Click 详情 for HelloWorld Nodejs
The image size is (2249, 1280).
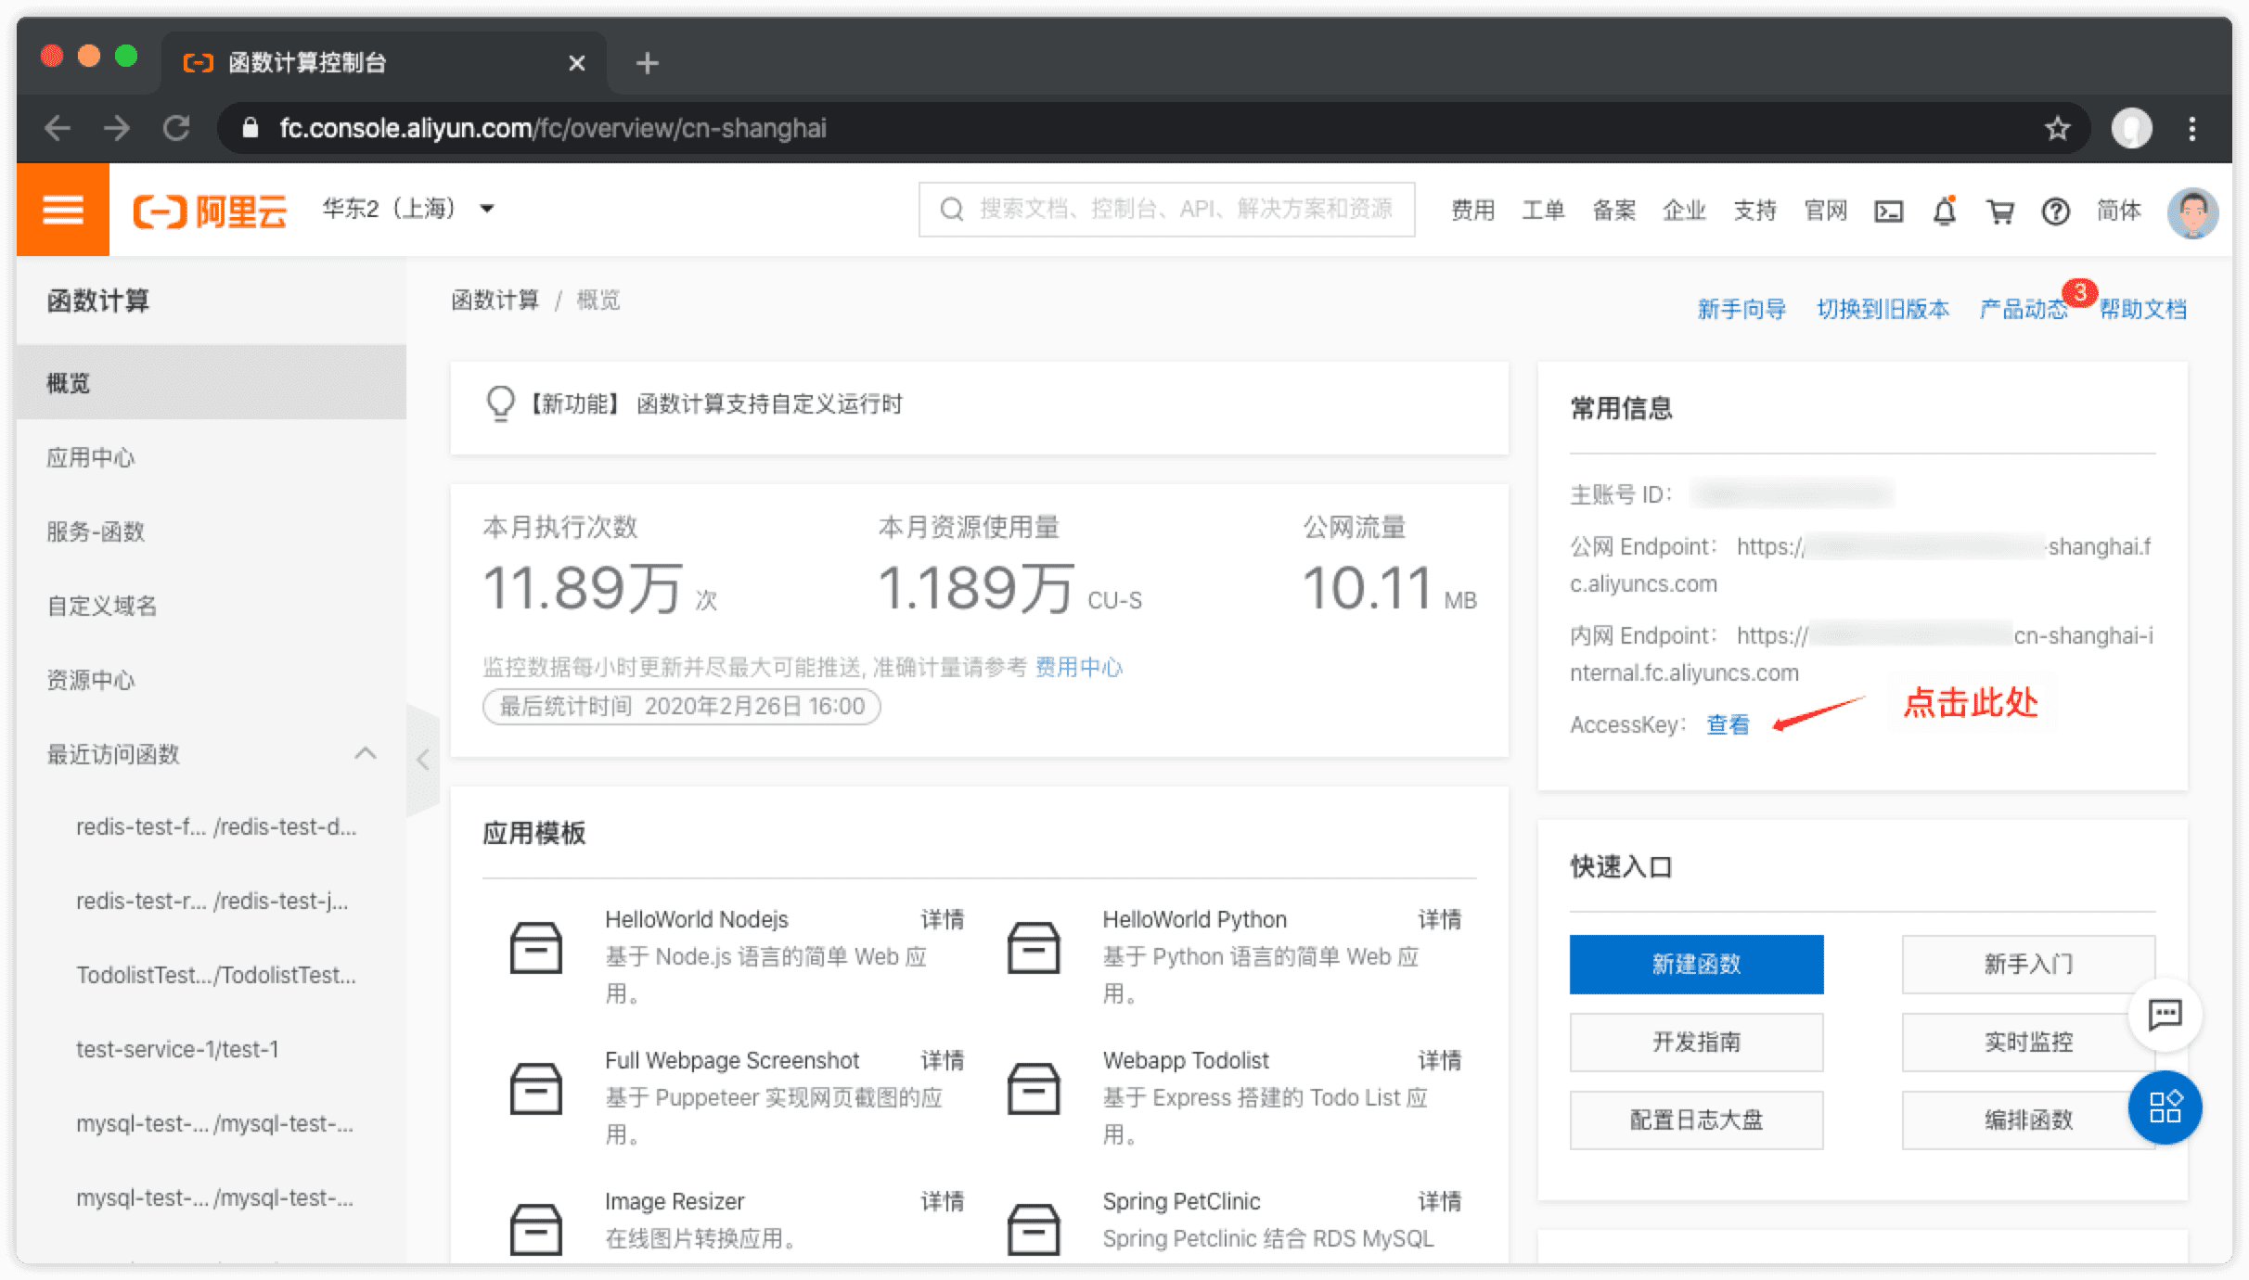click(x=942, y=919)
